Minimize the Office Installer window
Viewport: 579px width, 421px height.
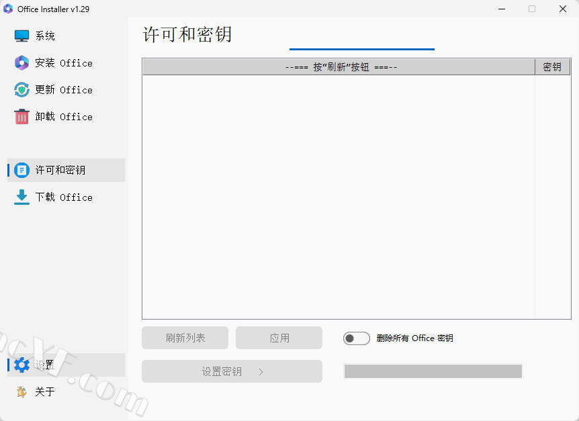pos(502,9)
